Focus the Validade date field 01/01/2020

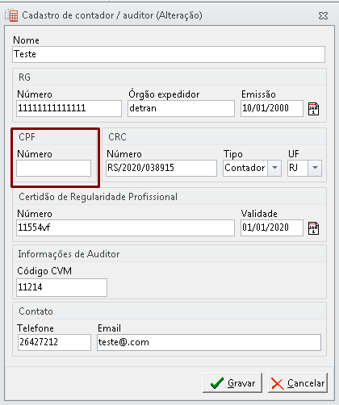pyautogui.click(x=272, y=228)
